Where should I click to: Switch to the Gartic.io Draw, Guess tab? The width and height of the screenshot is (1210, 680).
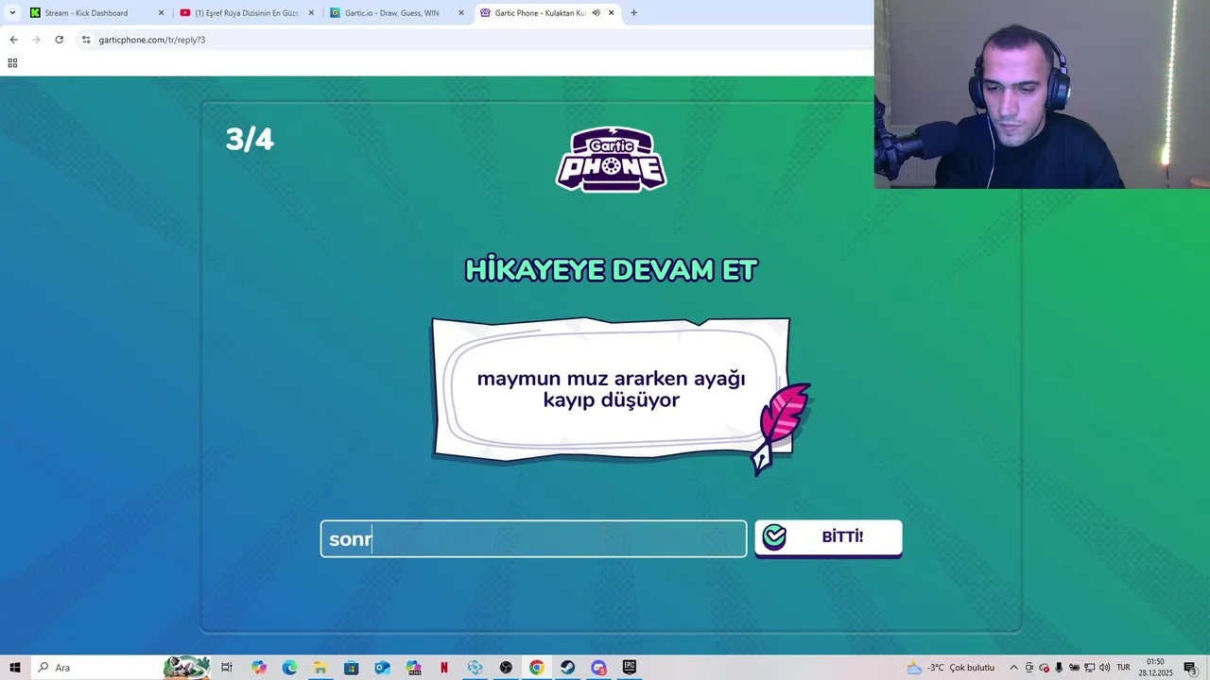(x=391, y=13)
